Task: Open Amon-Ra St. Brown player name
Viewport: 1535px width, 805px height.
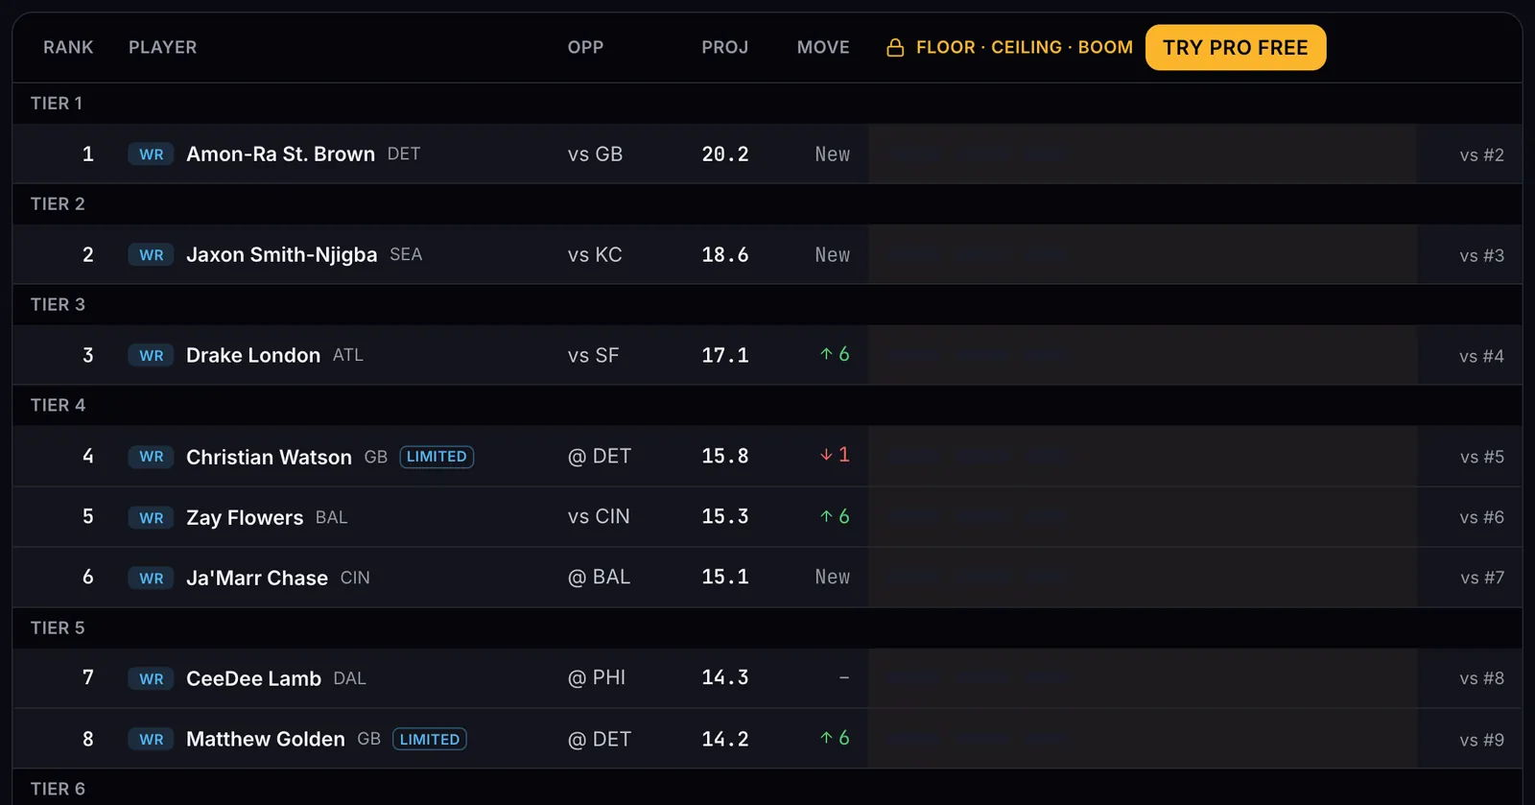Action: click(280, 154)
